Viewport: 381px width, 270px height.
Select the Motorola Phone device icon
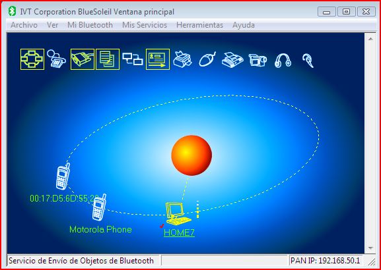pos(99,207)
